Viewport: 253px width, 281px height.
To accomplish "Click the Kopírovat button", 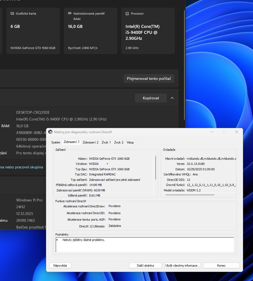I will [x=151, y=98].
